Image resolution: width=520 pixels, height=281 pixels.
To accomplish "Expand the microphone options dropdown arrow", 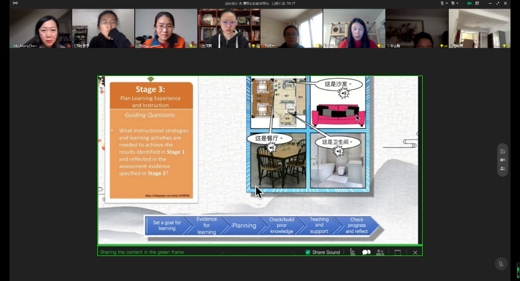I will (447, 3).
